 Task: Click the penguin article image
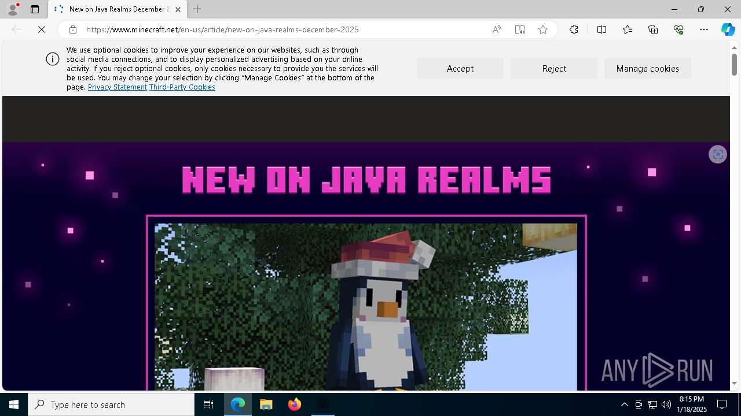click(x=366, y=306)
